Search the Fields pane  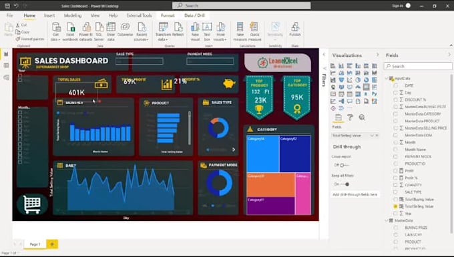[418, 66]
